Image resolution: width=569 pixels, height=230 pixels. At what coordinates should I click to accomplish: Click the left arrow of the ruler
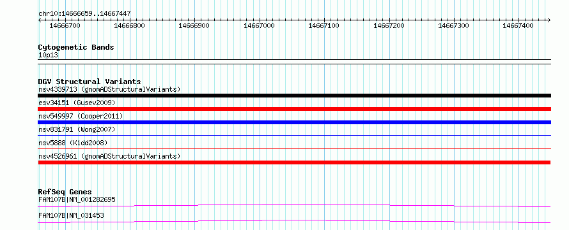click(40, 20)
